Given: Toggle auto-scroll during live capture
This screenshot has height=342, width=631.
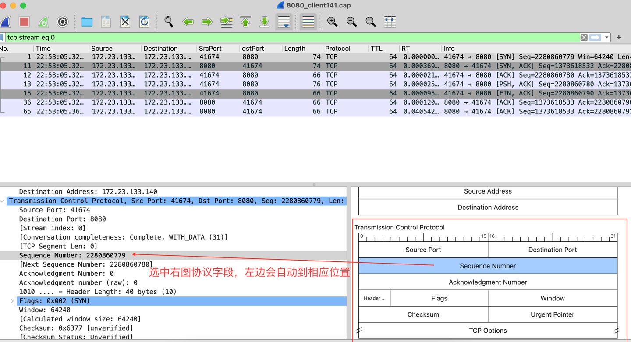Looking at the screenshot, I should point(284,21).
